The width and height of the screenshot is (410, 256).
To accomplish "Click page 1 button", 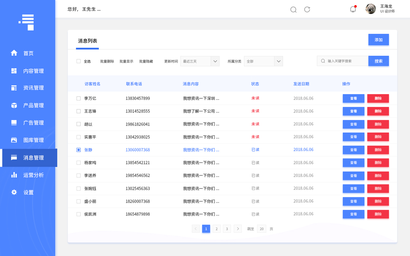I will click(x=206, y=229).
